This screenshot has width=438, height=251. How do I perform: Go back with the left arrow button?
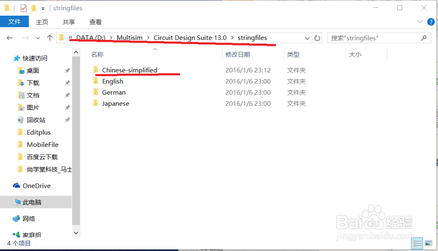pos(10,38)
